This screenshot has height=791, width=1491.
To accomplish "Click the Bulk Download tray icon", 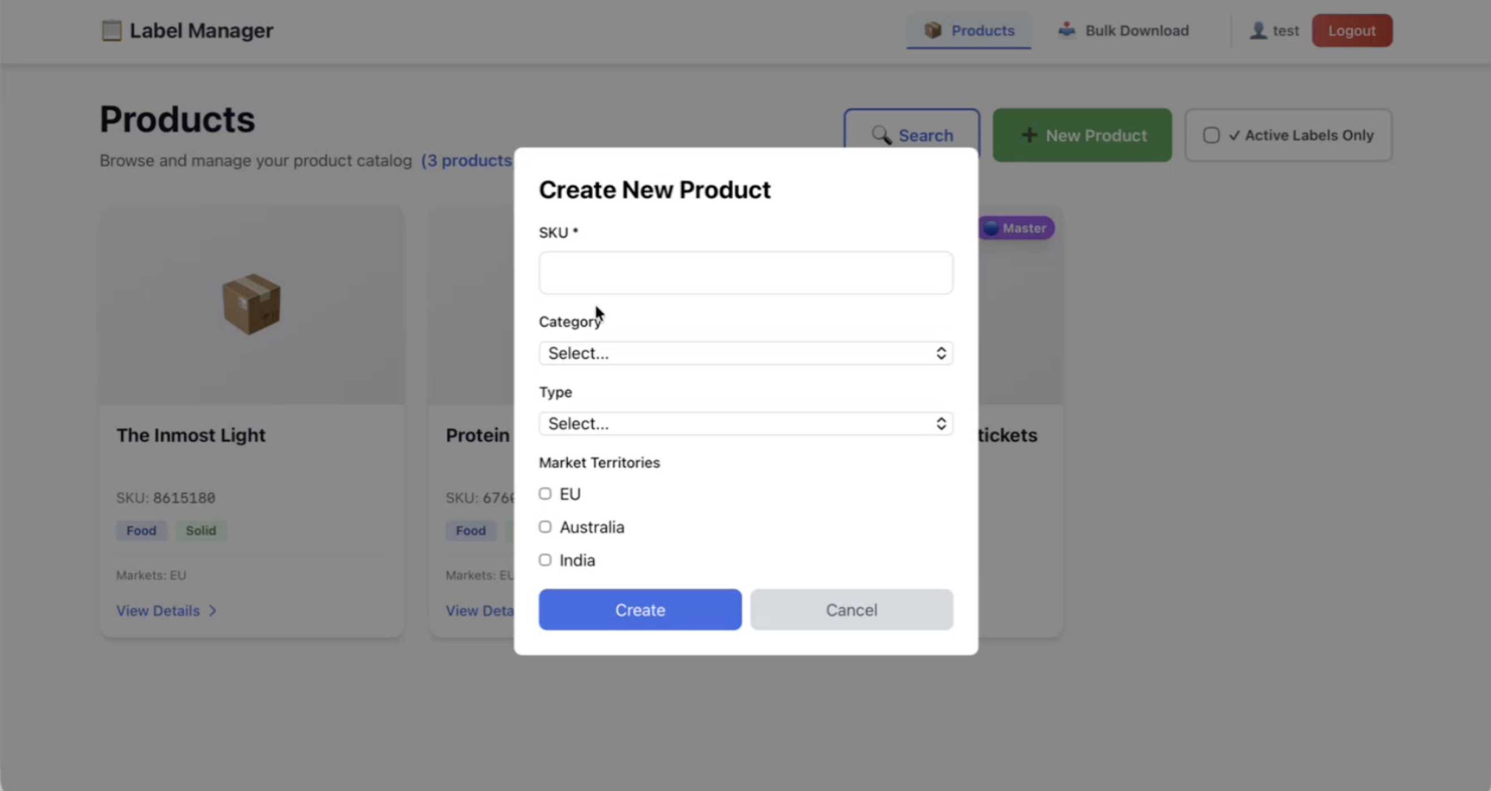I will tap(1066, 29).
